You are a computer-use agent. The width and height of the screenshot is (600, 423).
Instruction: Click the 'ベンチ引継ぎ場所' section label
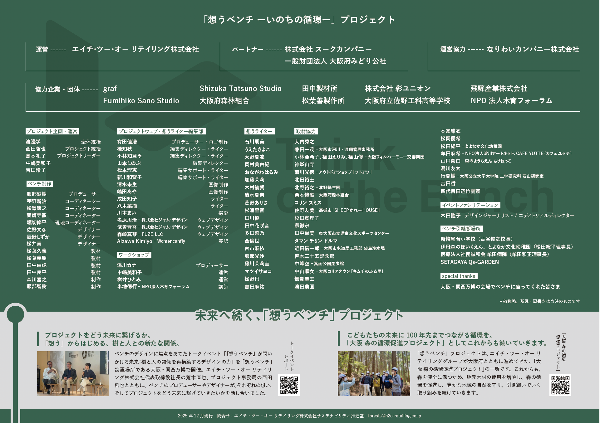coord(461,229)
